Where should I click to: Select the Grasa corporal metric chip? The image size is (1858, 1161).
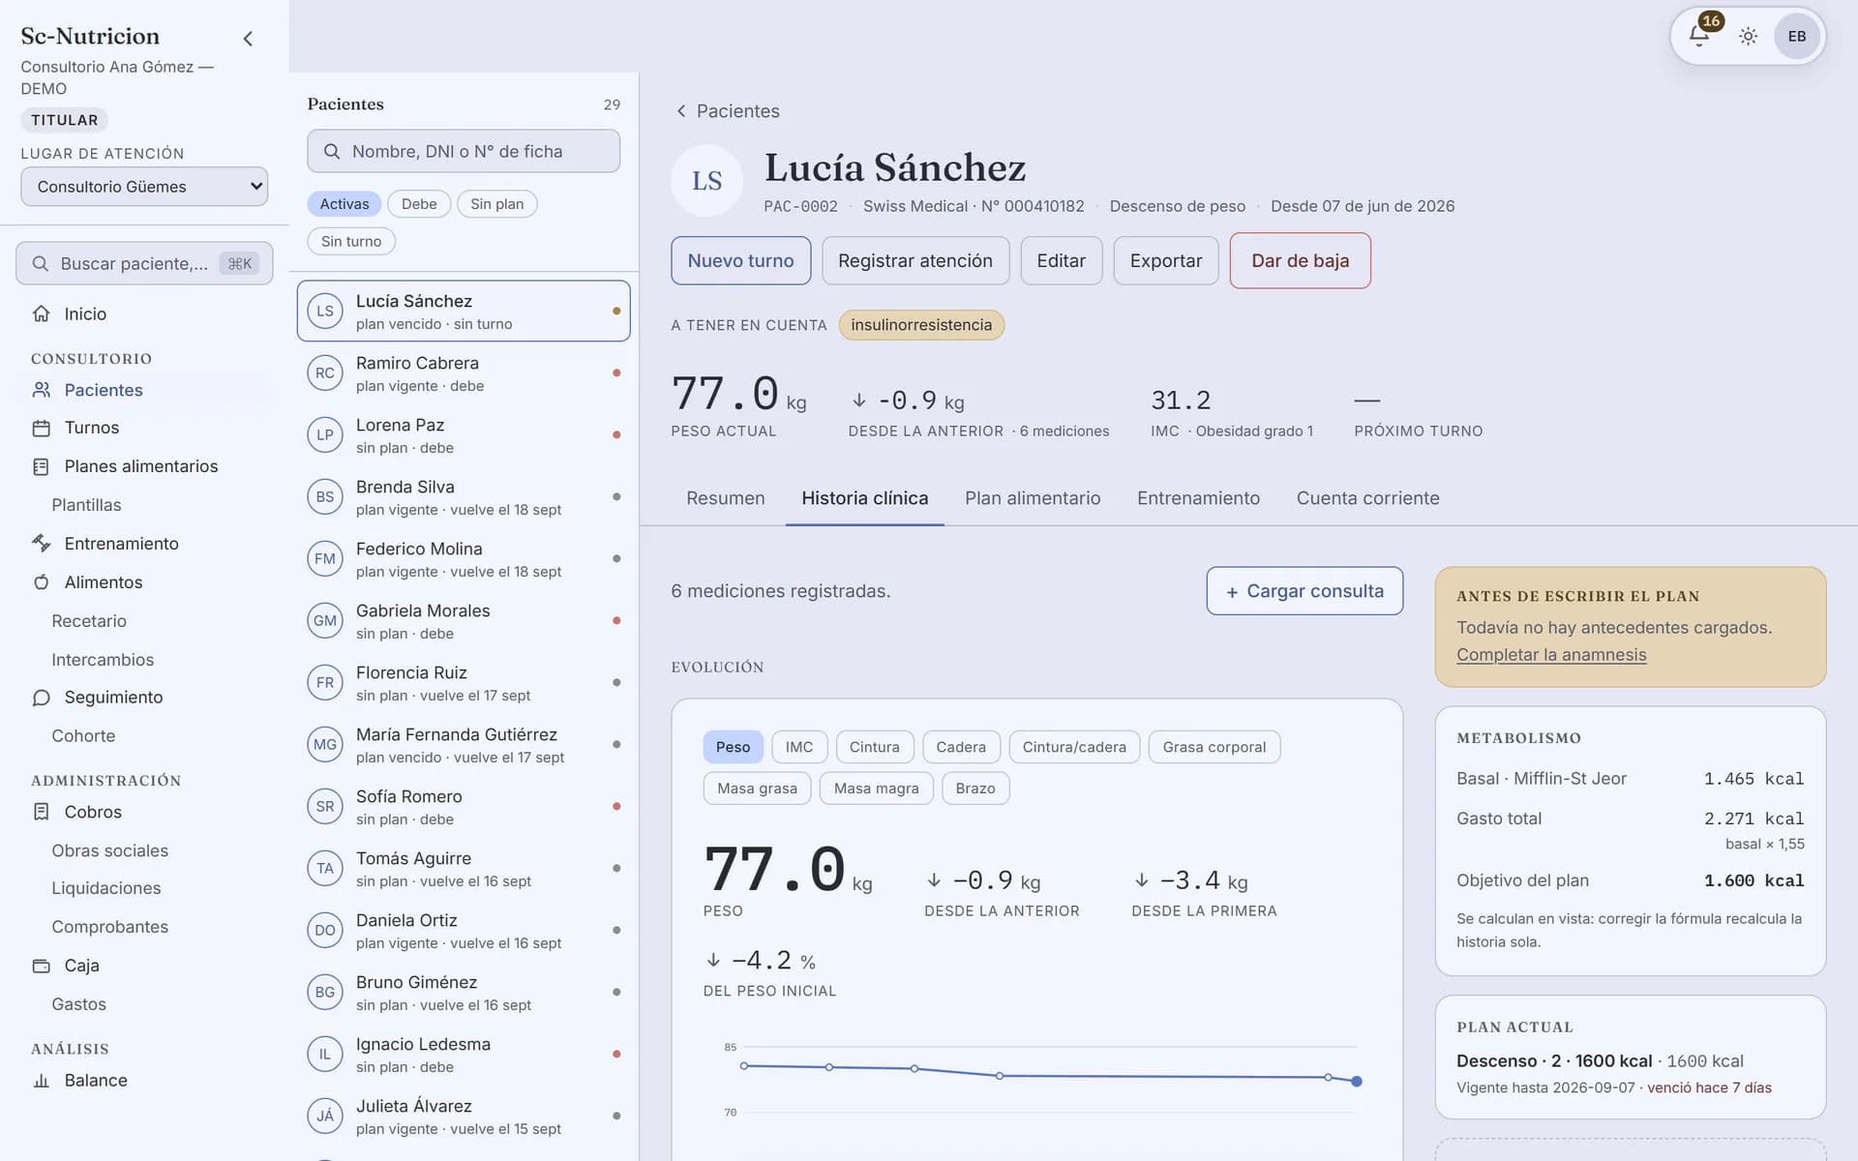tap(1214, 747)
